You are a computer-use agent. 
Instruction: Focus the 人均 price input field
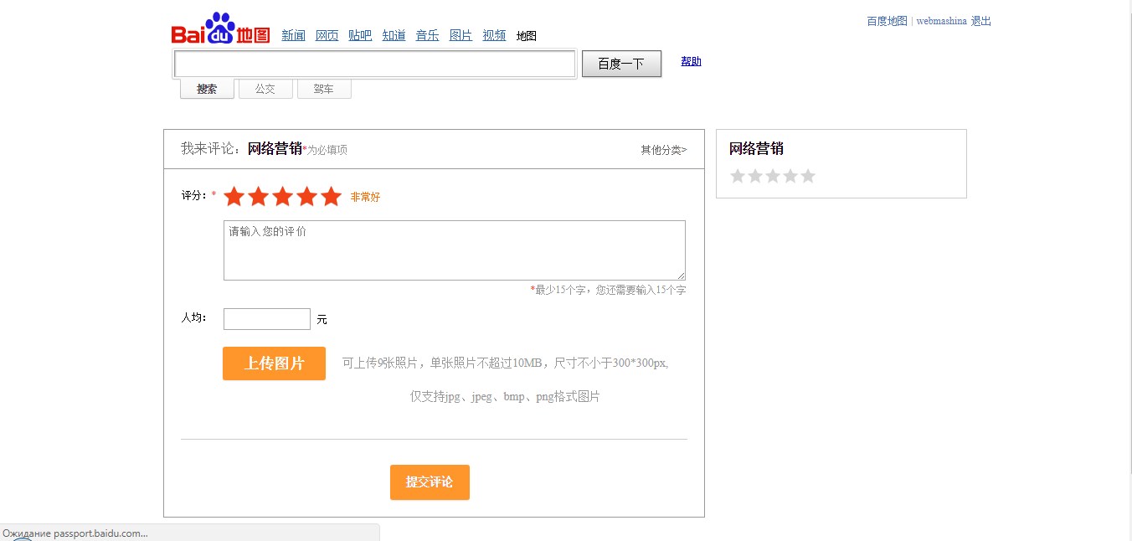[x=267, y=319]
